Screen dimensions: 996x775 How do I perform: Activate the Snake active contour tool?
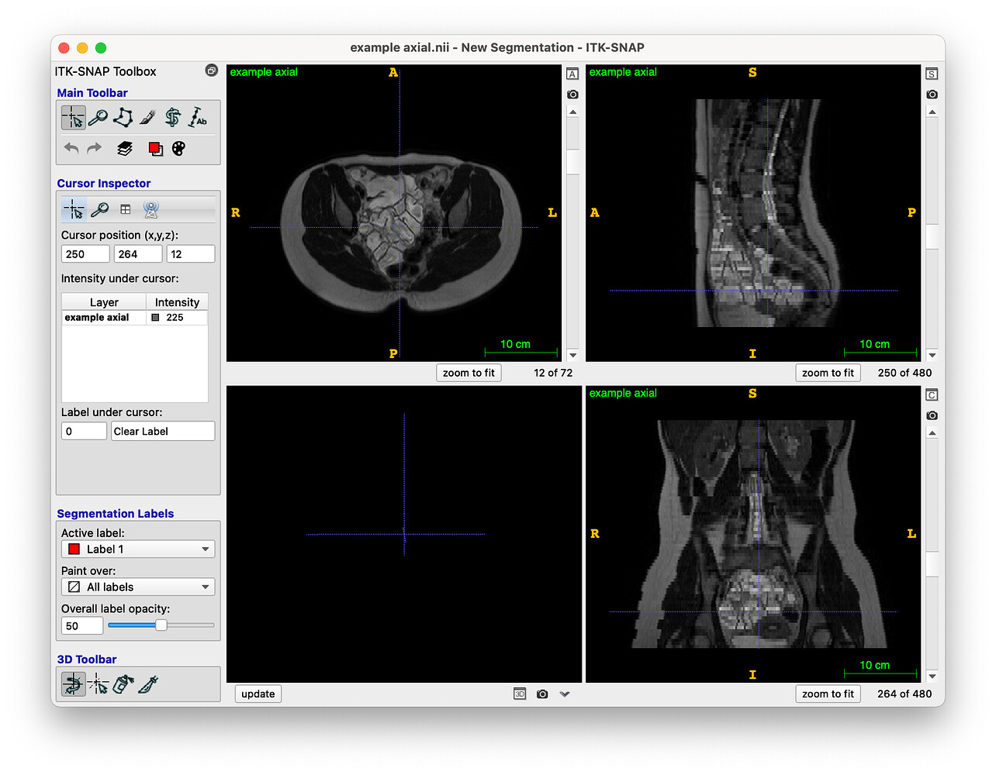[173, 118]
